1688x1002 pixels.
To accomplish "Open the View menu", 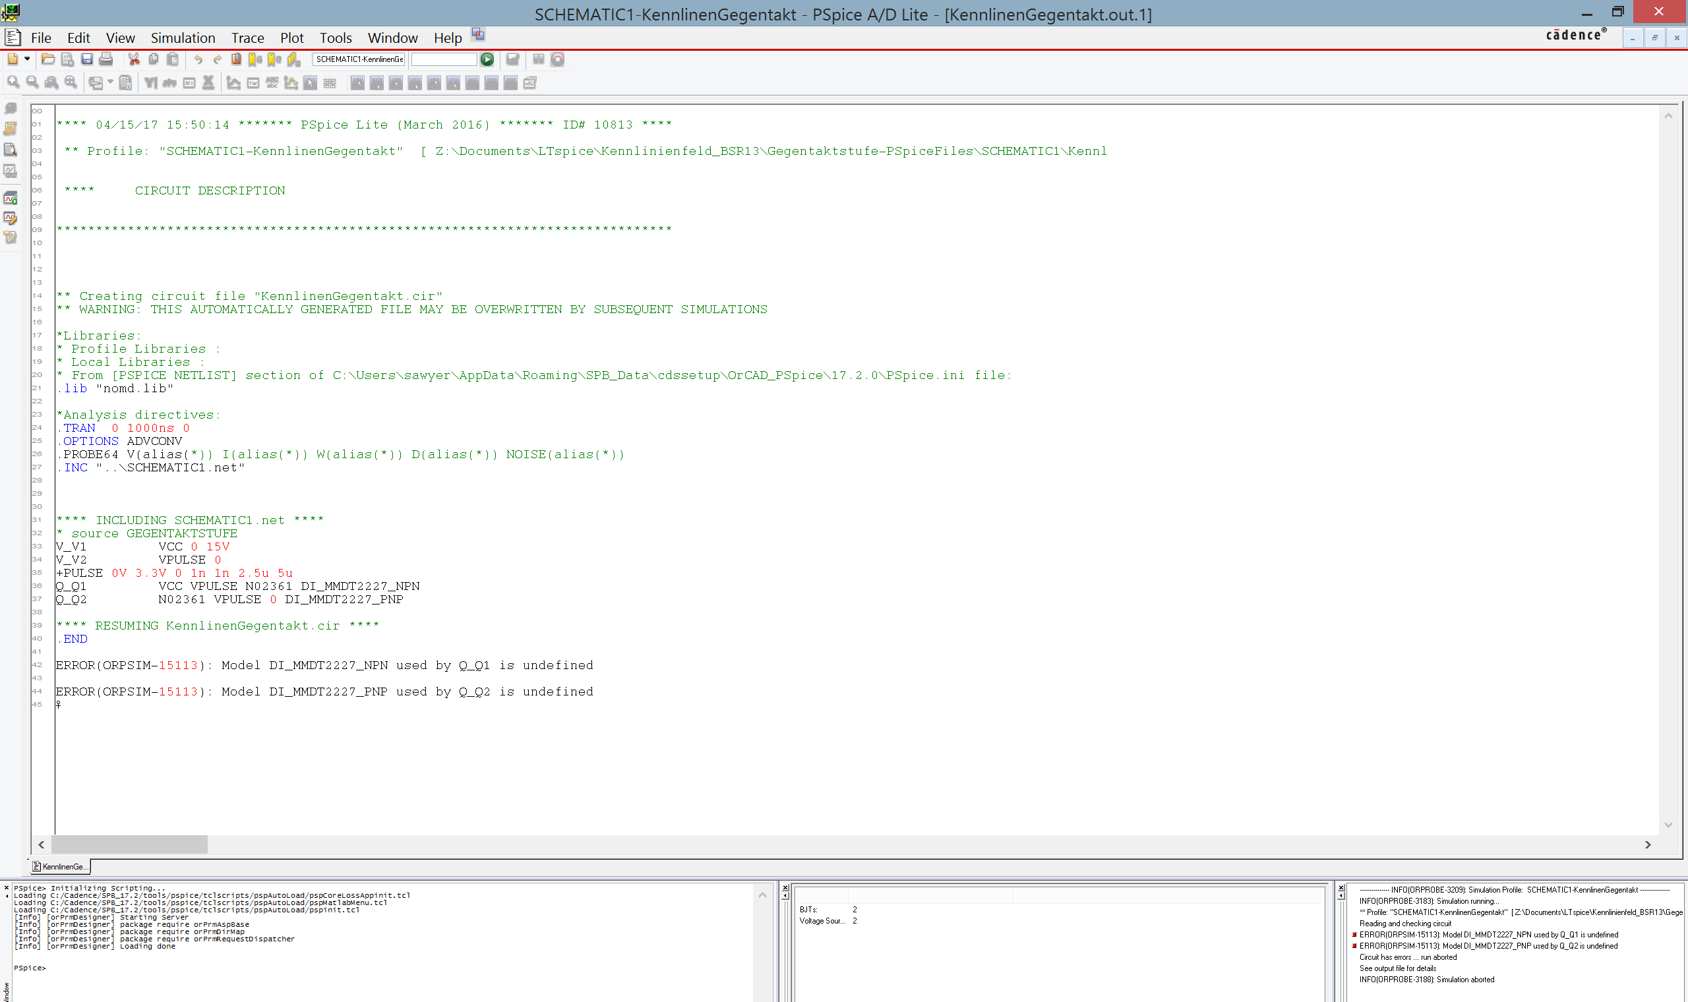I will click(120, 38).
